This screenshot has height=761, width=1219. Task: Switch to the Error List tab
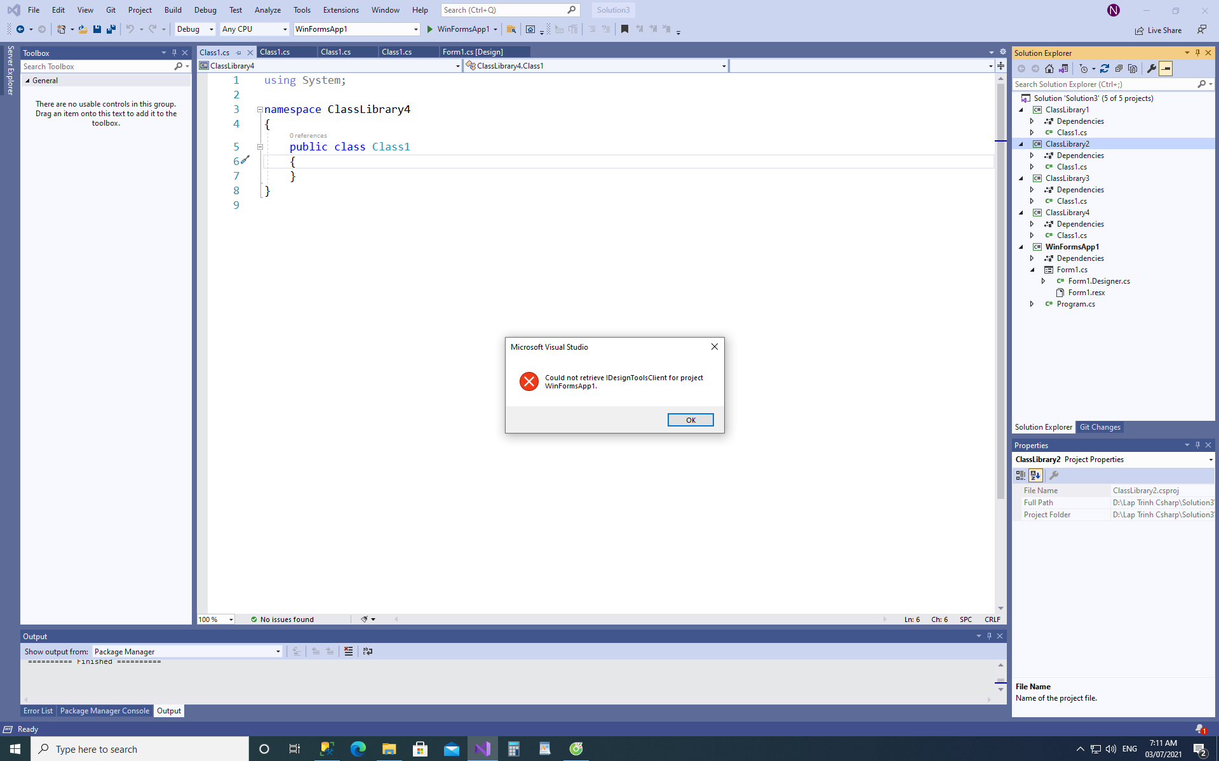pyautogui.click(x=38, y=711)
